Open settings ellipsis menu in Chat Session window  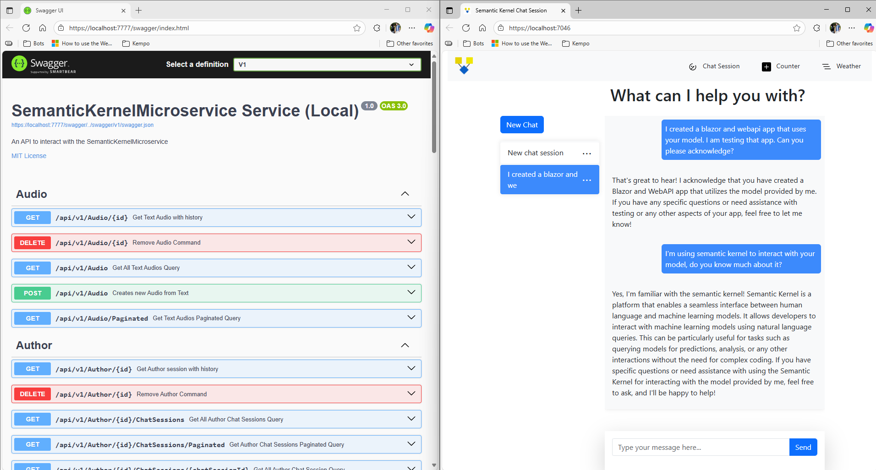(852, 28)
